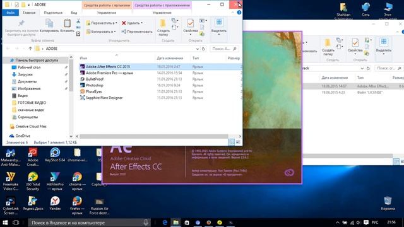Expand the Переместить в dropdown
Image resolution: width=404 pixels, height=227 pixels.
click(116, 23)
